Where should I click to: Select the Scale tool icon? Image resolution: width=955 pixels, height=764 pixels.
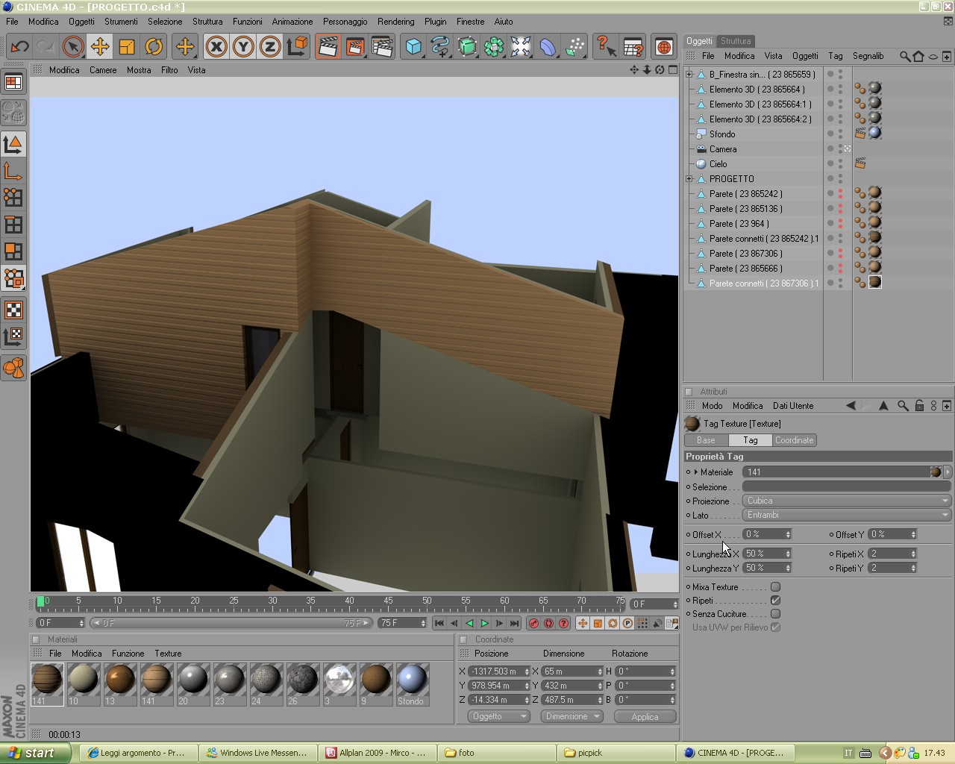pos(127,46)
